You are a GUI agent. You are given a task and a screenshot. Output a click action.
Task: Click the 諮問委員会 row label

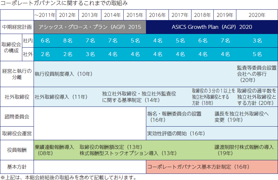pyautogui.click(x=17, y=117)
